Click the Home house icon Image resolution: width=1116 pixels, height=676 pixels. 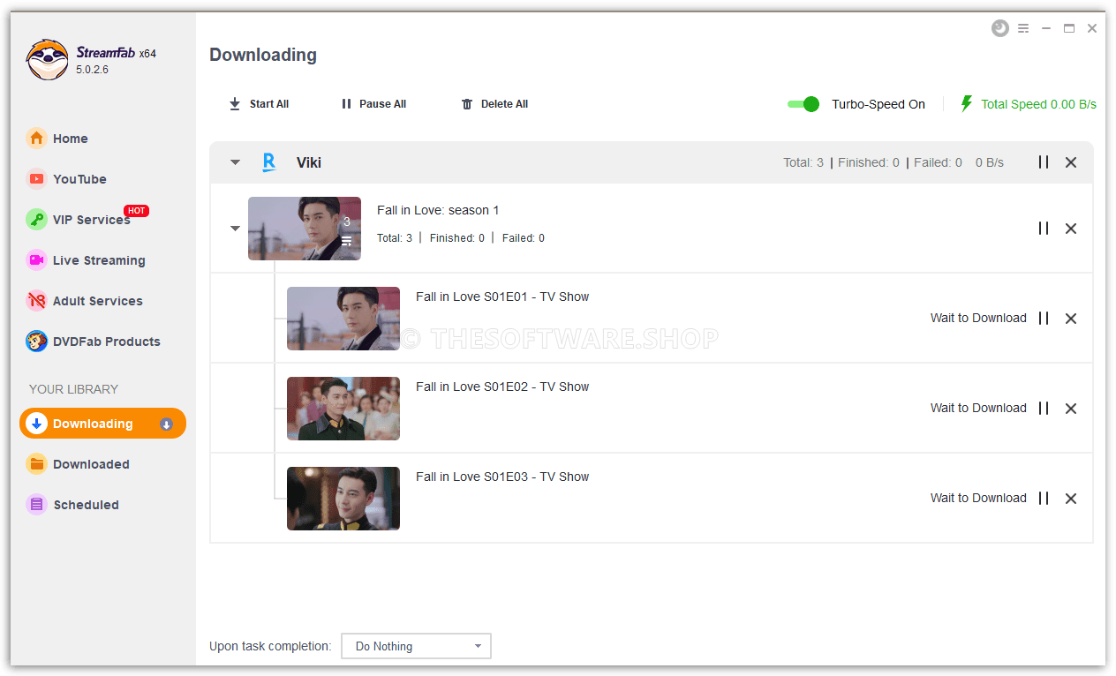click(36, 139)
